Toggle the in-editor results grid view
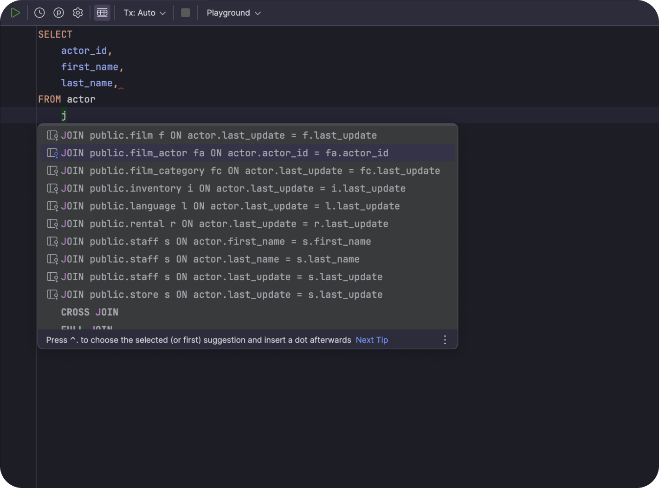The height and width of the screenshot is (488, 659). [x=102, y=13]
